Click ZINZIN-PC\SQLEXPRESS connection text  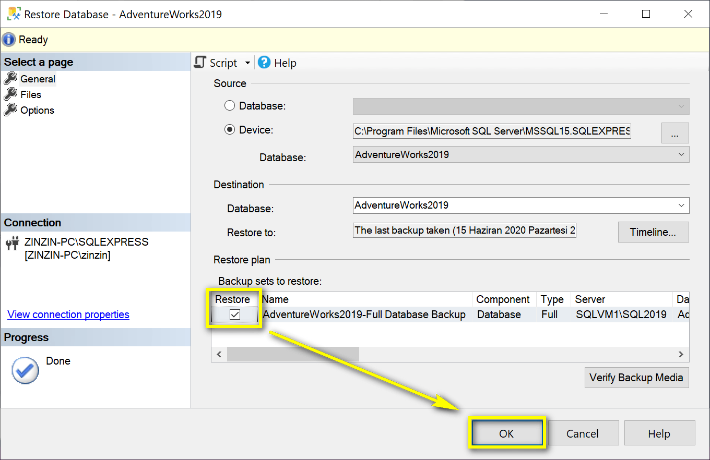(87, 242)
